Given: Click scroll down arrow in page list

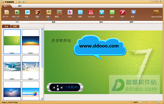Looking at the screenshot, I should tap(42, 99).
